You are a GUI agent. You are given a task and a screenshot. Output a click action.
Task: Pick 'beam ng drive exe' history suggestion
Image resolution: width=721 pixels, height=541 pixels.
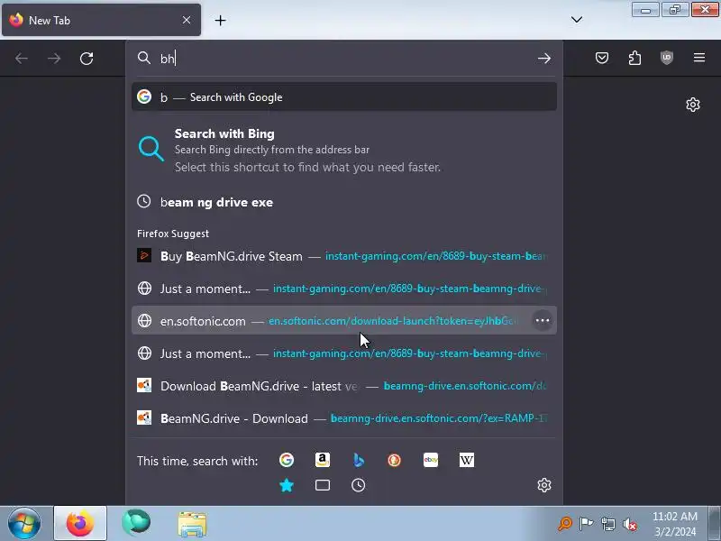(344, 202)
